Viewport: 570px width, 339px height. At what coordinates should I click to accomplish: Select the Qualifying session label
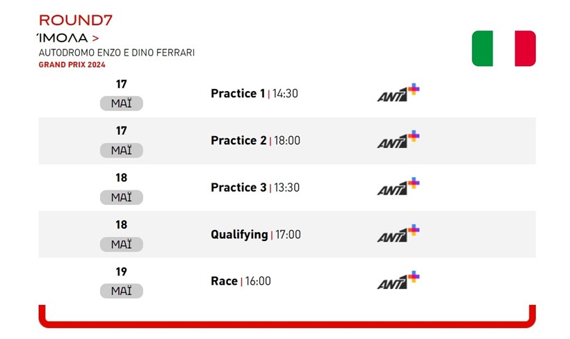tap(239, 235)
